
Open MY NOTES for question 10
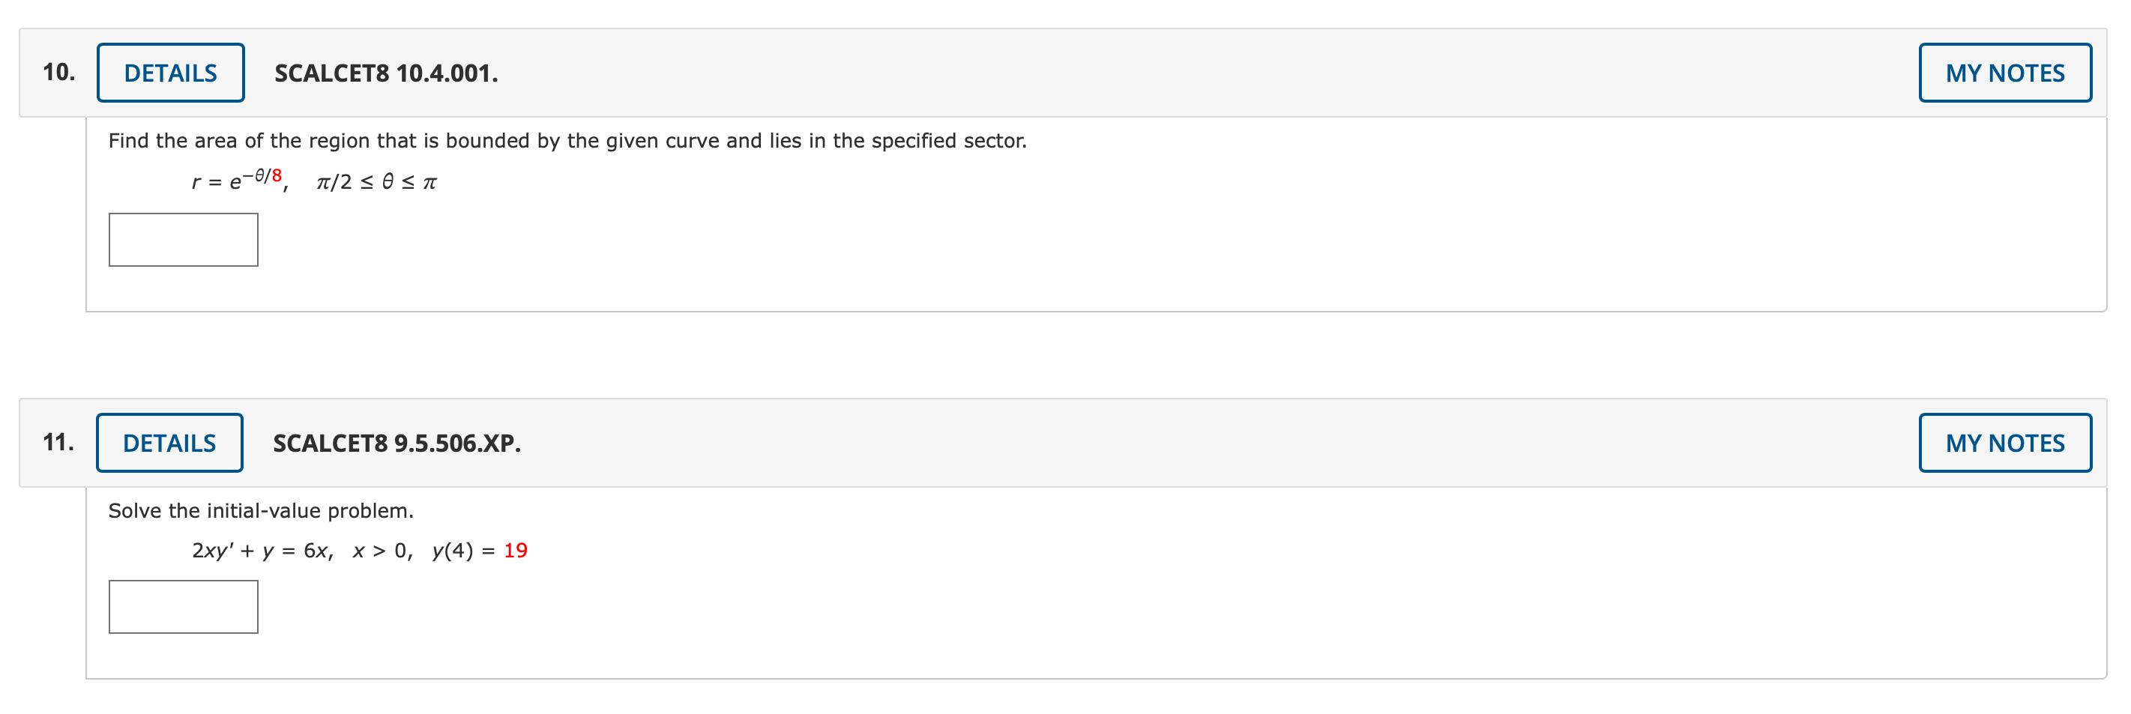2005,73
